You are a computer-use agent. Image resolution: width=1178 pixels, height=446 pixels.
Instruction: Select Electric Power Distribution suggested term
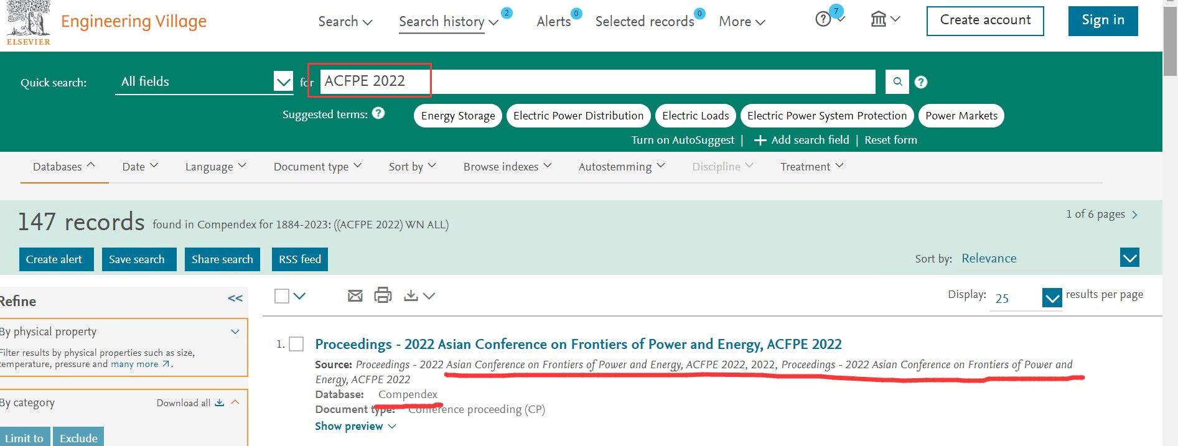[578, 116]
